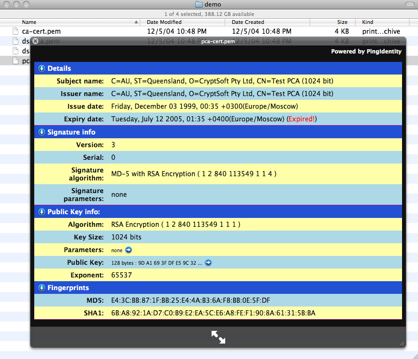Image resolution: width=418 pixels, height=359 pixels.
Task: Select the ca-cert.pem file
Action: click(x=41, y=31)
